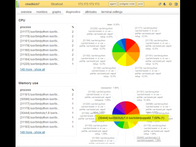Select CPU row for process [31181]
The image size is (196, 147).
tap(47, 41)
